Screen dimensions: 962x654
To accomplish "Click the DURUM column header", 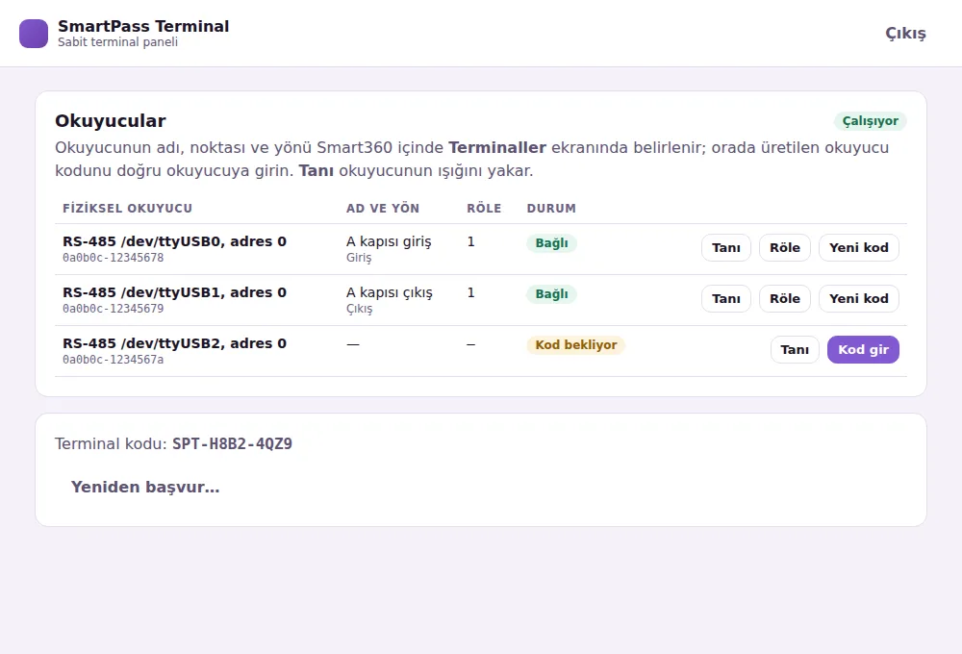I will pos(551,209).
